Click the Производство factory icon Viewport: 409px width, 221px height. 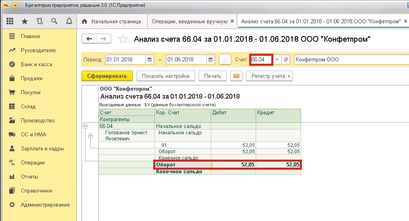coord(12,120)
